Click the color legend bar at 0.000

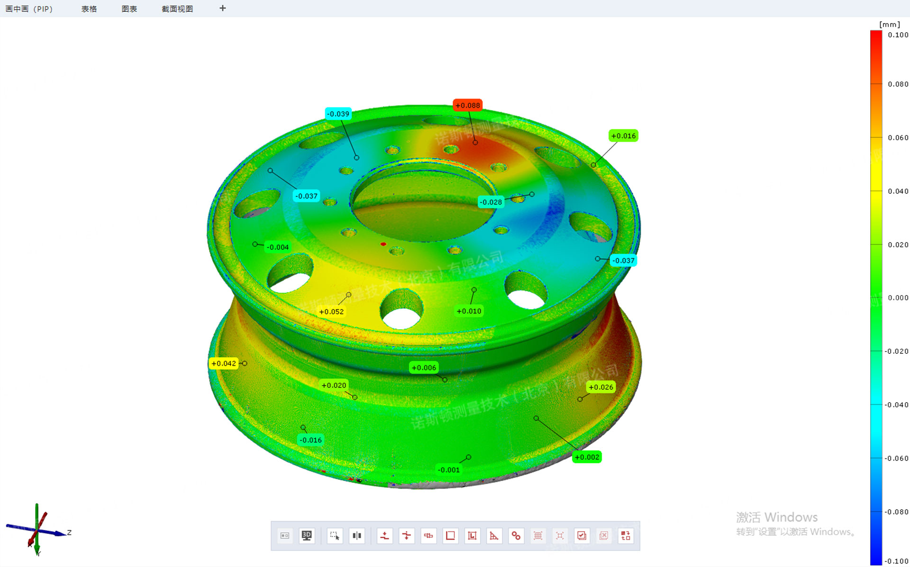coord(876,297)
